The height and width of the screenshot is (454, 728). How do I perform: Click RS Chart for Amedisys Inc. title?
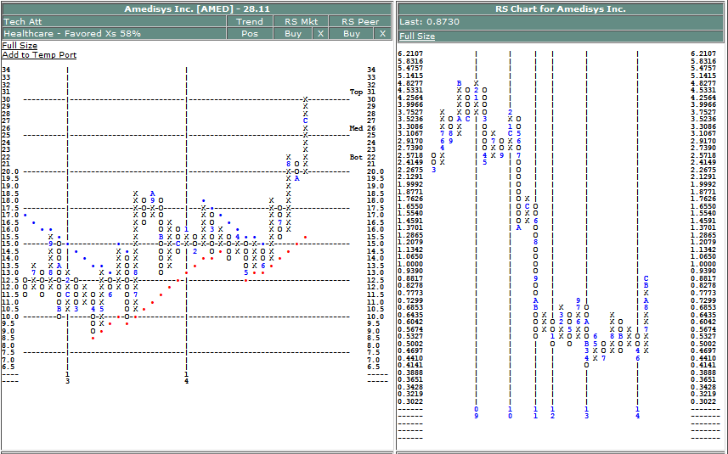tap(561, 8)
